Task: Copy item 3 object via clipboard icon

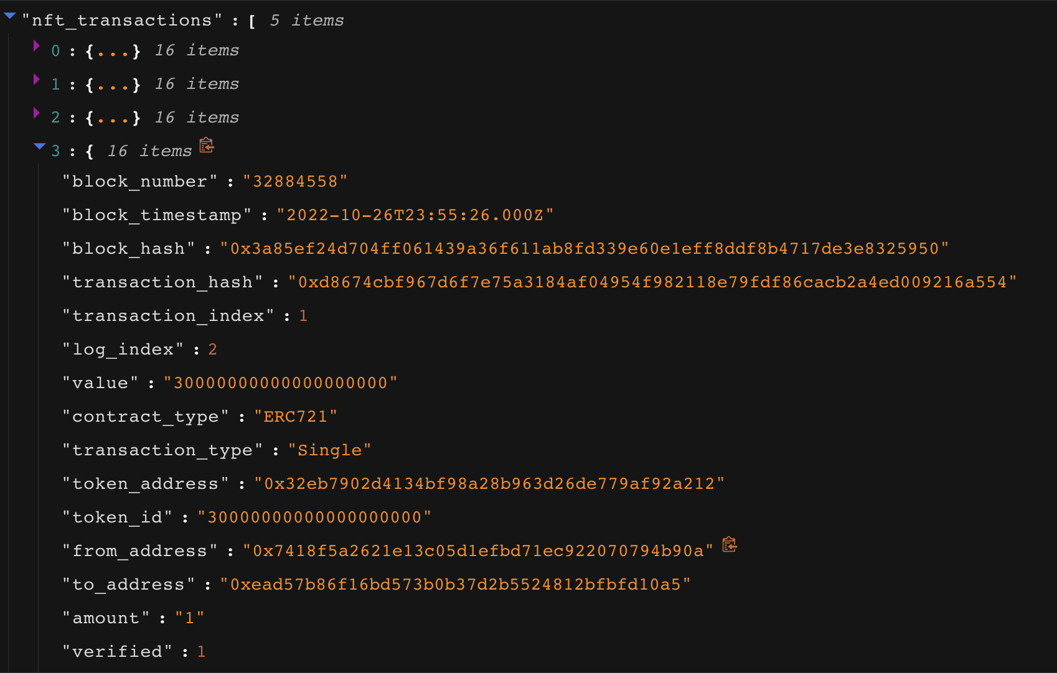Action: click(207, 146)
